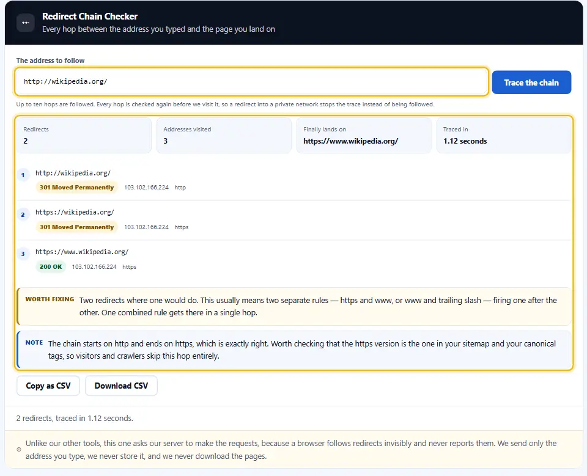Click the WORTH FIXING advice box
587x476 pixels.
click(x=294, y=307)
